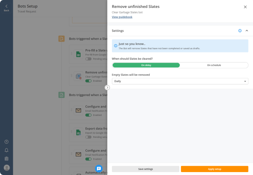Click the second Configure and email envelope icon
The height and width of the screenshot is (175, 253).
coord(78,154)
